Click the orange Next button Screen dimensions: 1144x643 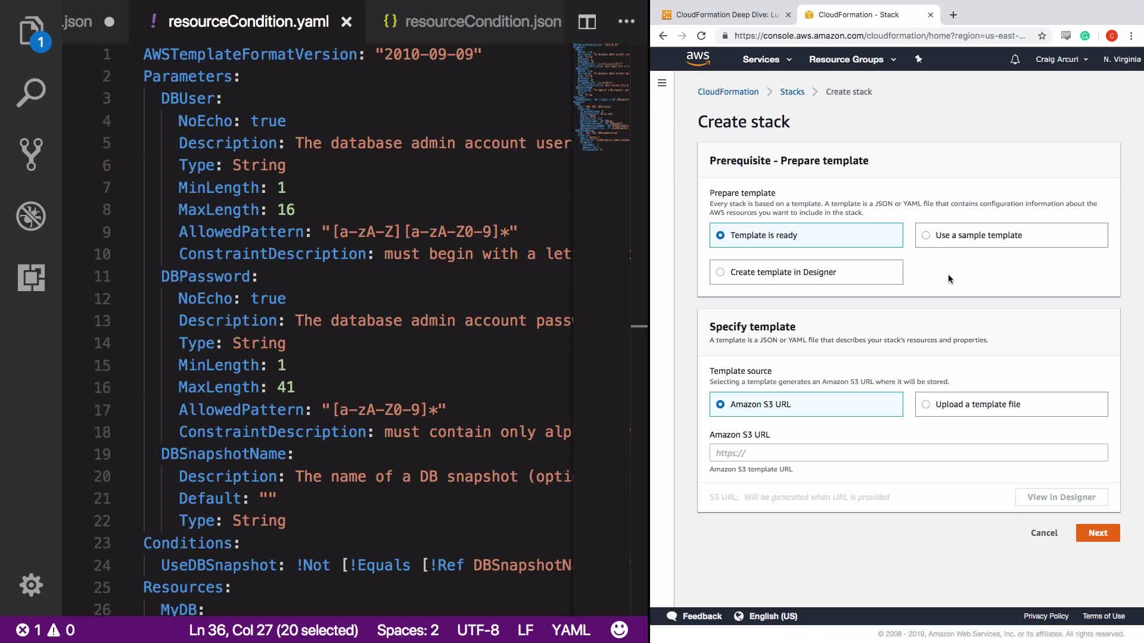click(x=1097, y=533)
